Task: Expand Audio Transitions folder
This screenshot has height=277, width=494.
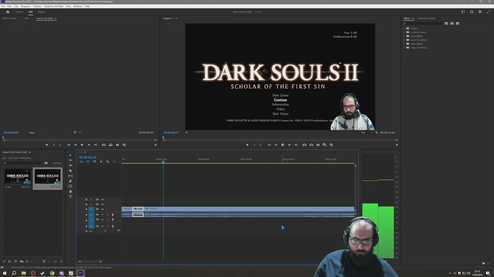Action: point(404,40)
